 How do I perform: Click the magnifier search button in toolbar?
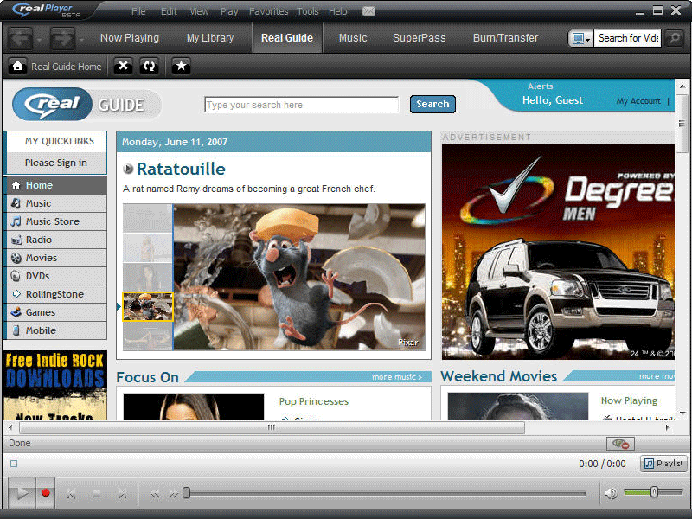[675, 38]
